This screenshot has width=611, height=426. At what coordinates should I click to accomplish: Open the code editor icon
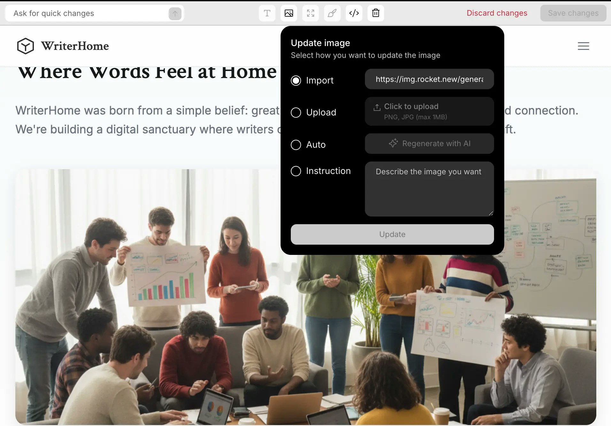(x=353, y=13)
